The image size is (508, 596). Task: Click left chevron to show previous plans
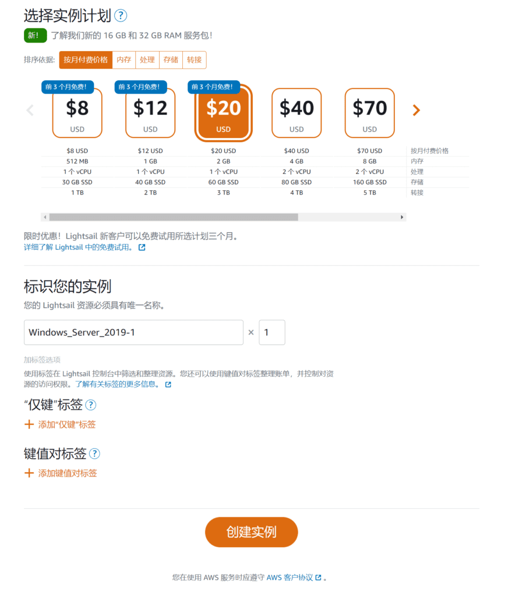click(30, 110)
